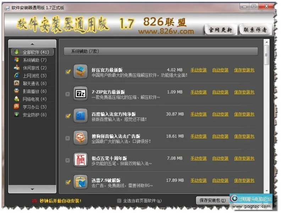Click 保存安装包 link for 好压官方最新版
This screenshot has height=213, width=281.
coord(244,70)
